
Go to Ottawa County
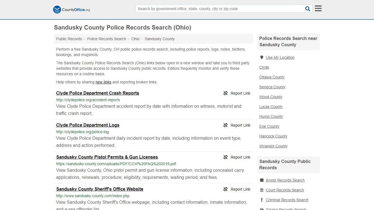pyautogui.click(x=272, y=77)
